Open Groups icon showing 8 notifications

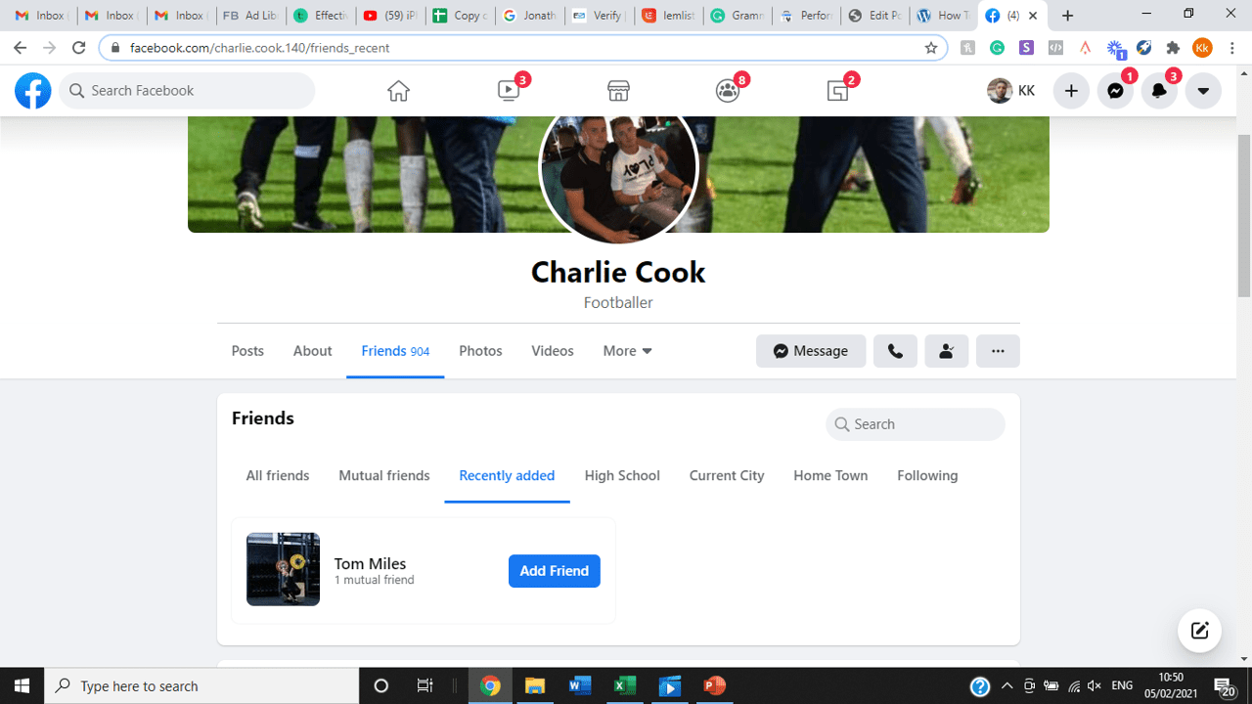[x=727, y=90]
